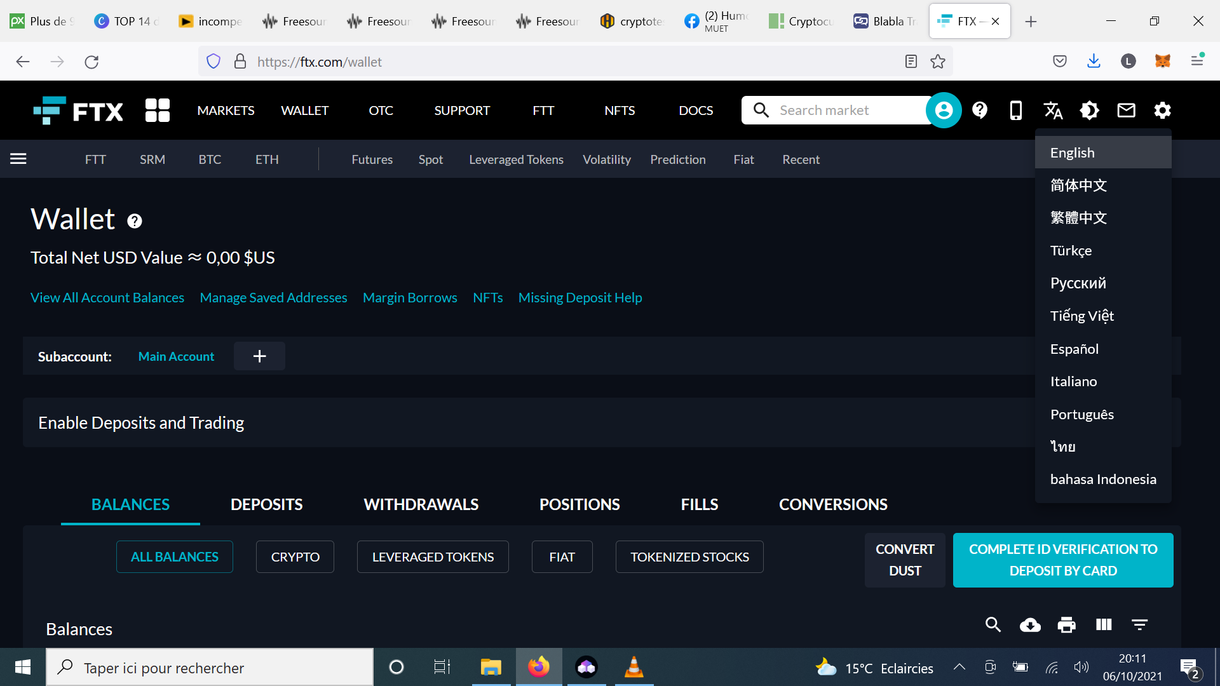The image size is (1220, 686).
Task: Filter balances by FIAT
Action: click(562, 557)
